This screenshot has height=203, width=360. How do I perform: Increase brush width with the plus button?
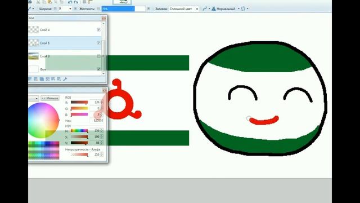point(75,9)
